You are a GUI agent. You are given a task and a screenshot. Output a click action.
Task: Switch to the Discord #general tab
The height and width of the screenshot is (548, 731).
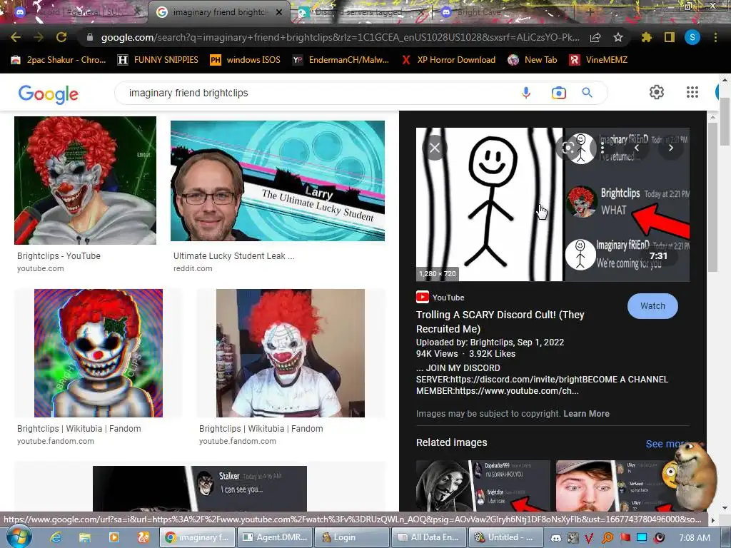(x=76, y=12)
